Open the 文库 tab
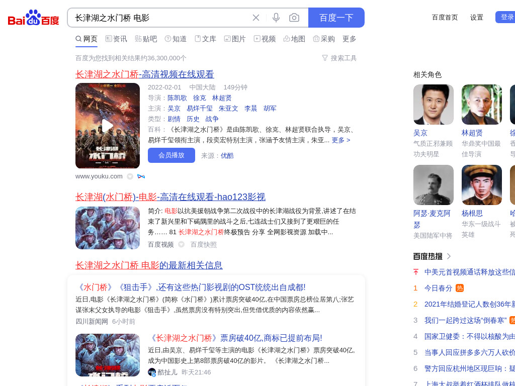 205,39
